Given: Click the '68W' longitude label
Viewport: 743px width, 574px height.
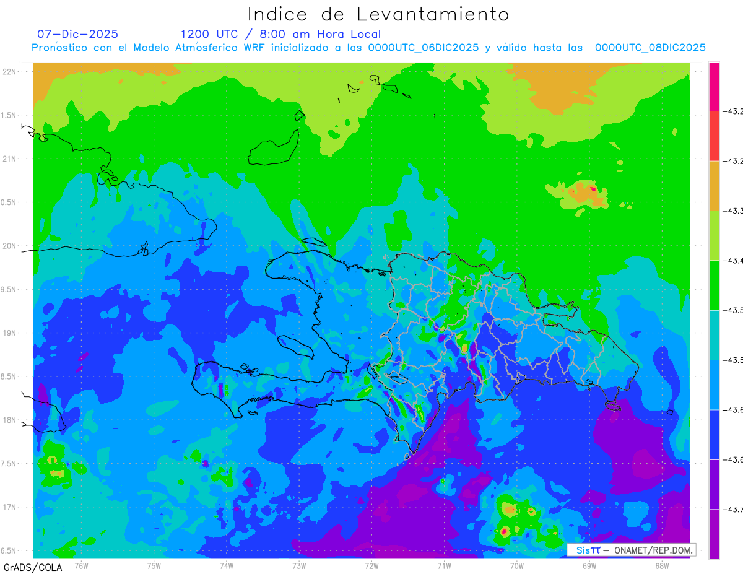Looking at the screenshot, I should pyautogui.click(x=662, y=565).
